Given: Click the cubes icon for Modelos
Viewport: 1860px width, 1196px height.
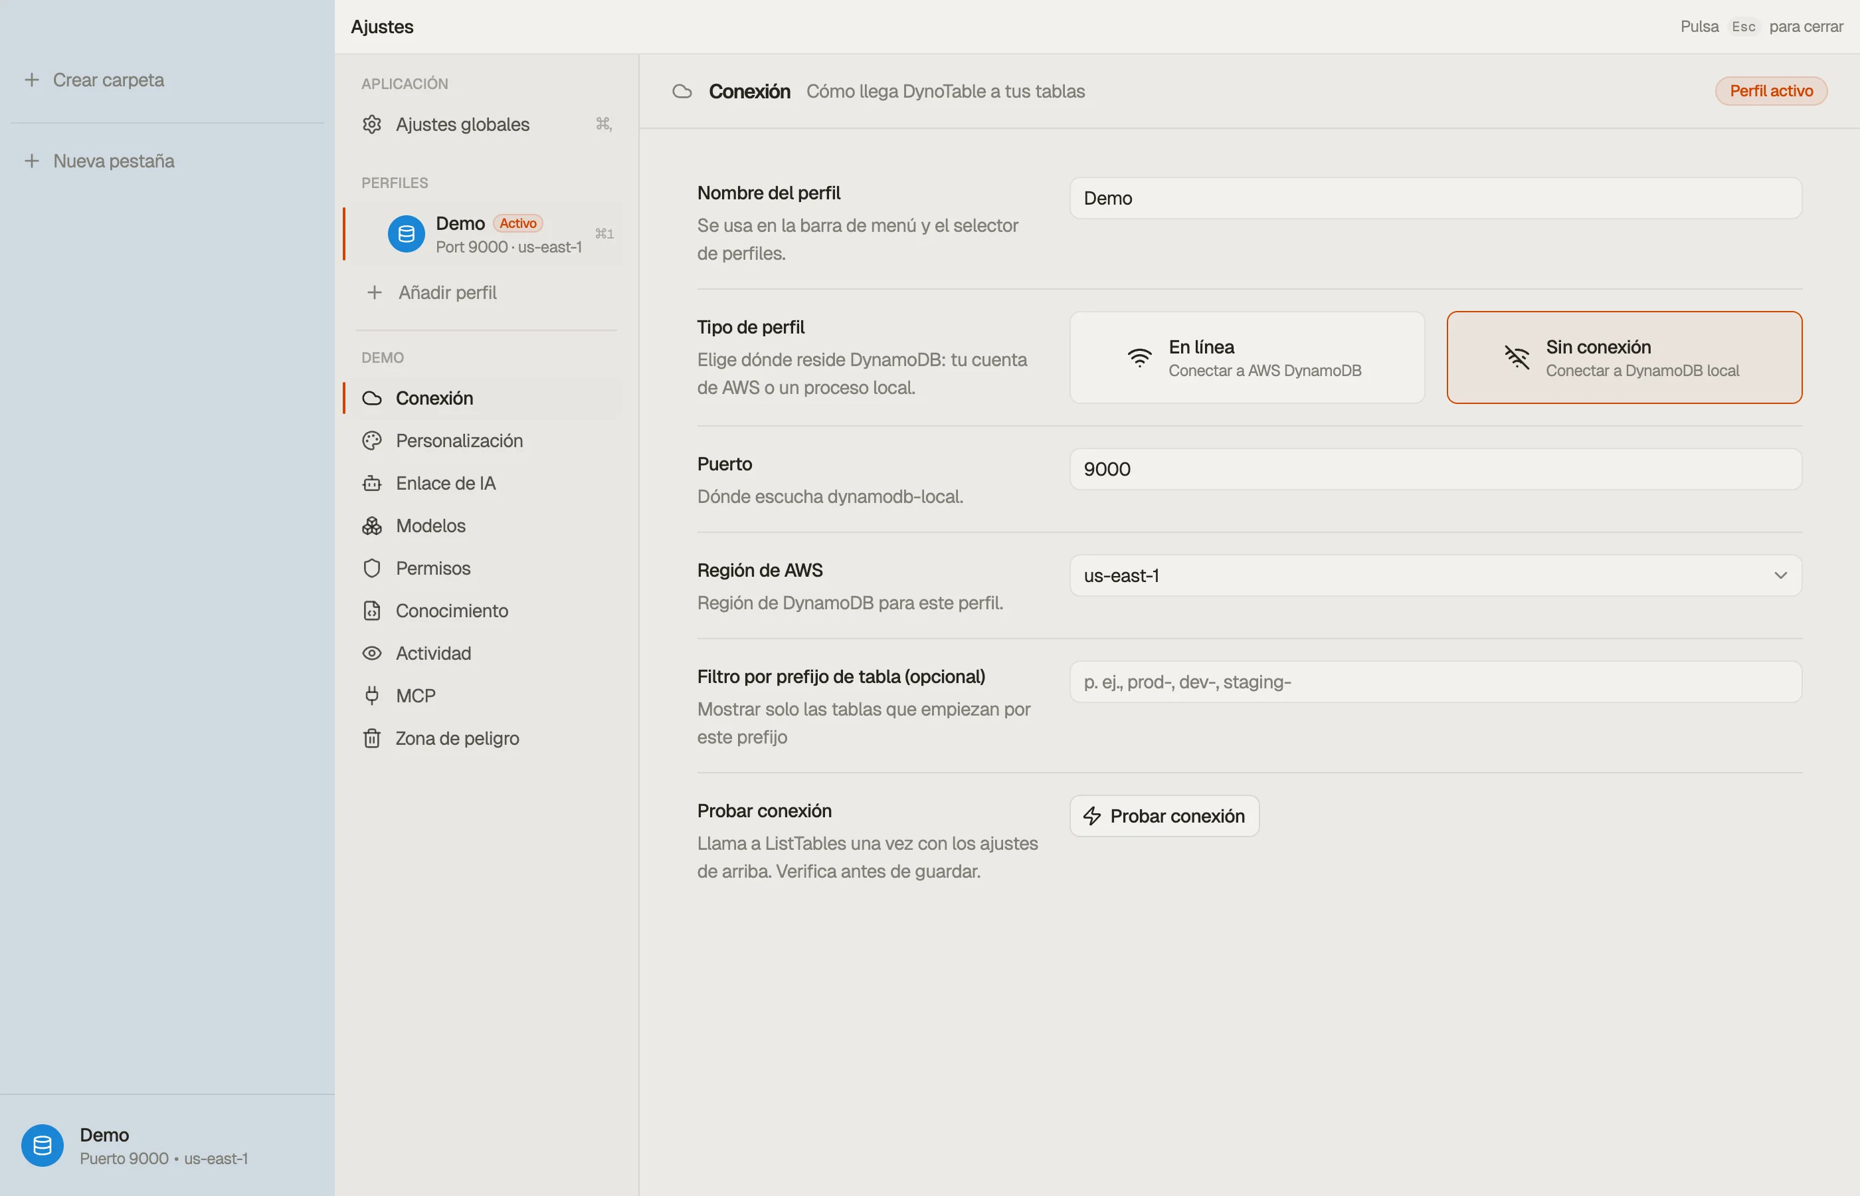Looking at the screenshot, I should pos(372,526).
